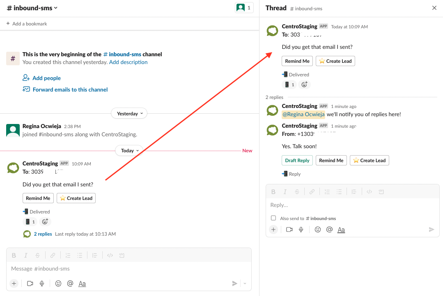The height and width of the screenshot is (296, 443).
Task: Apply bulleted list in channel composer
Action: (x=80, y=255)
